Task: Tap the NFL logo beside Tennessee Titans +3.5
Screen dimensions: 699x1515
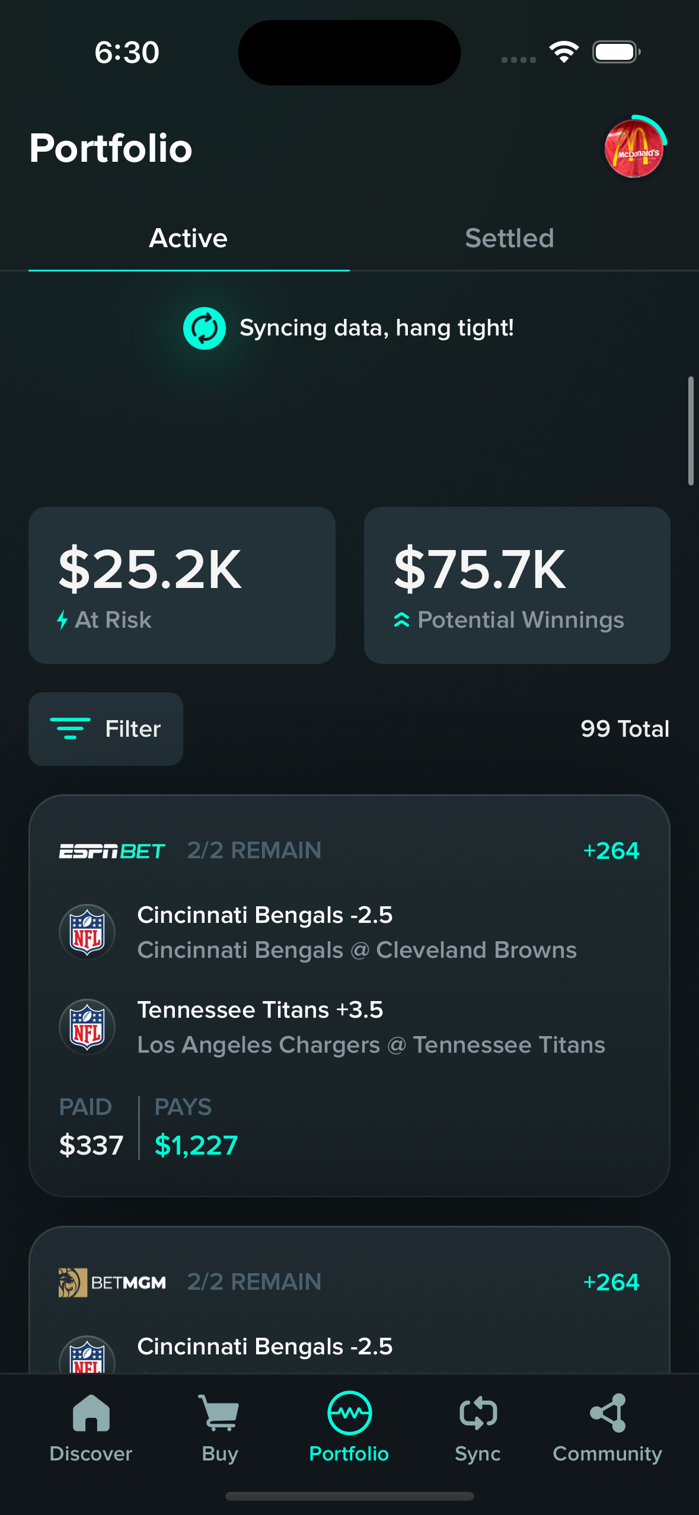Action: (87, 1027)
